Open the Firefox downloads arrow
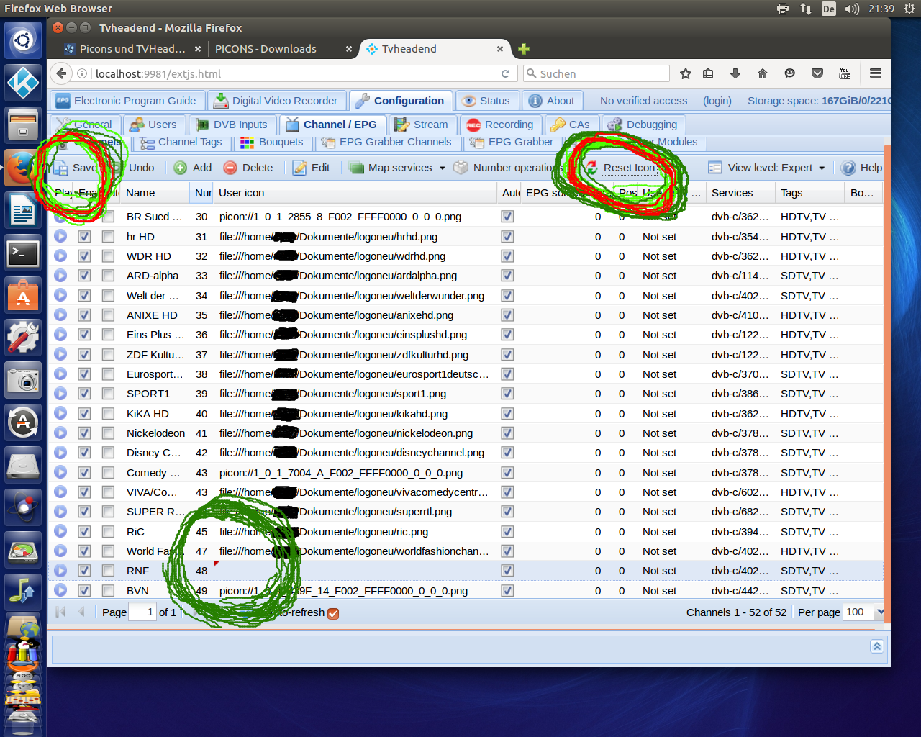The image size is (921, 737). 735,73
